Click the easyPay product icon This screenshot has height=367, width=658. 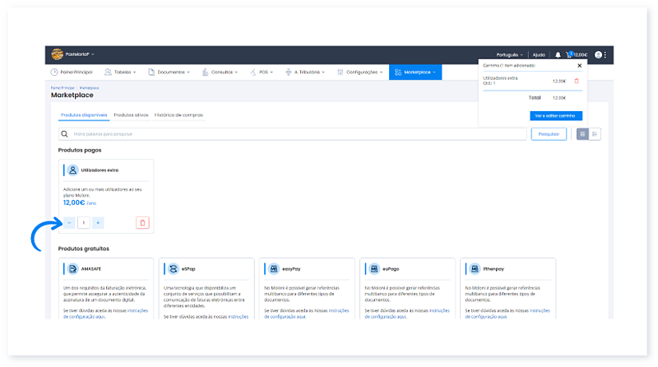[274, 269]
